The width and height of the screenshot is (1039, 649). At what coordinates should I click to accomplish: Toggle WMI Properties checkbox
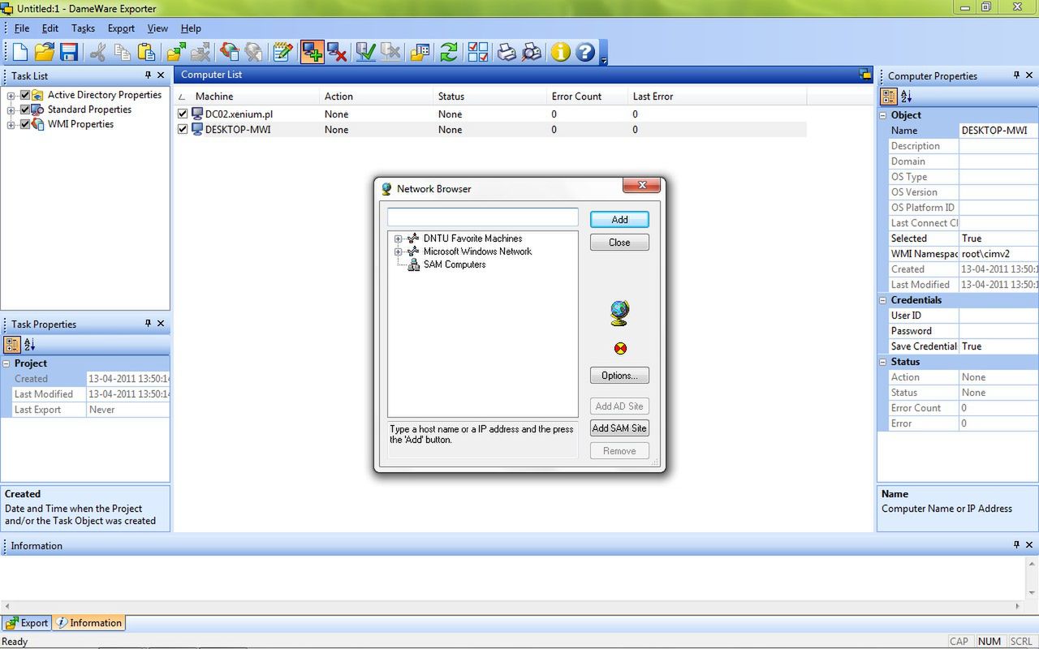tap(25, 124)
